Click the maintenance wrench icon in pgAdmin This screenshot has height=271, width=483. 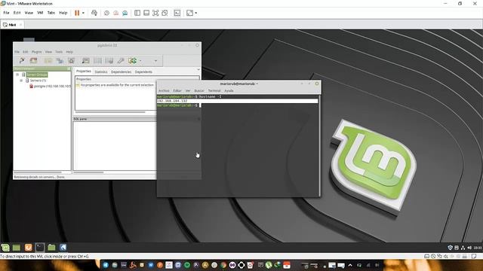pyautogui.click(x=121, y=60)
